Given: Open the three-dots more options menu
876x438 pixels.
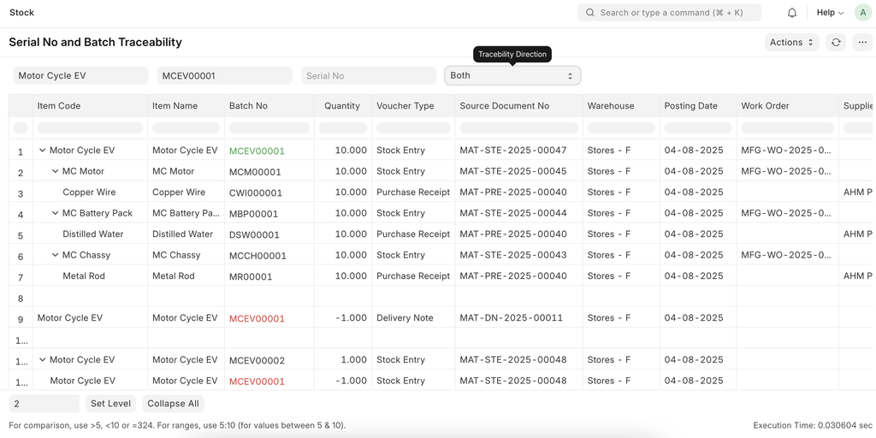Looking at the screenshot, I should (862, 42).
